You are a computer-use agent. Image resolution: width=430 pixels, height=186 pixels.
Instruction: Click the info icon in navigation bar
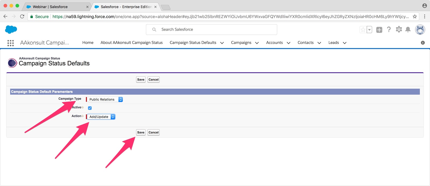tap(423, 43)
